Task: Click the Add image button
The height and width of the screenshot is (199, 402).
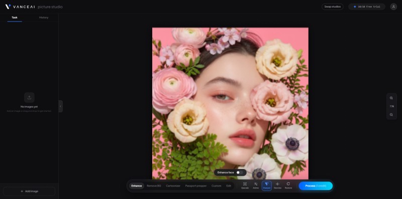Action: click(29, 191)
